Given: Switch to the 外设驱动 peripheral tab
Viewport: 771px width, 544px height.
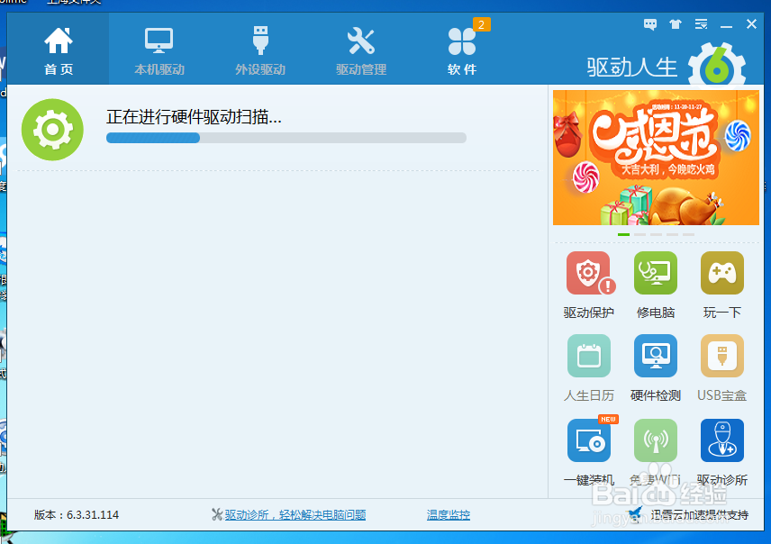Looking at the screenshot, I should [260, 50].
